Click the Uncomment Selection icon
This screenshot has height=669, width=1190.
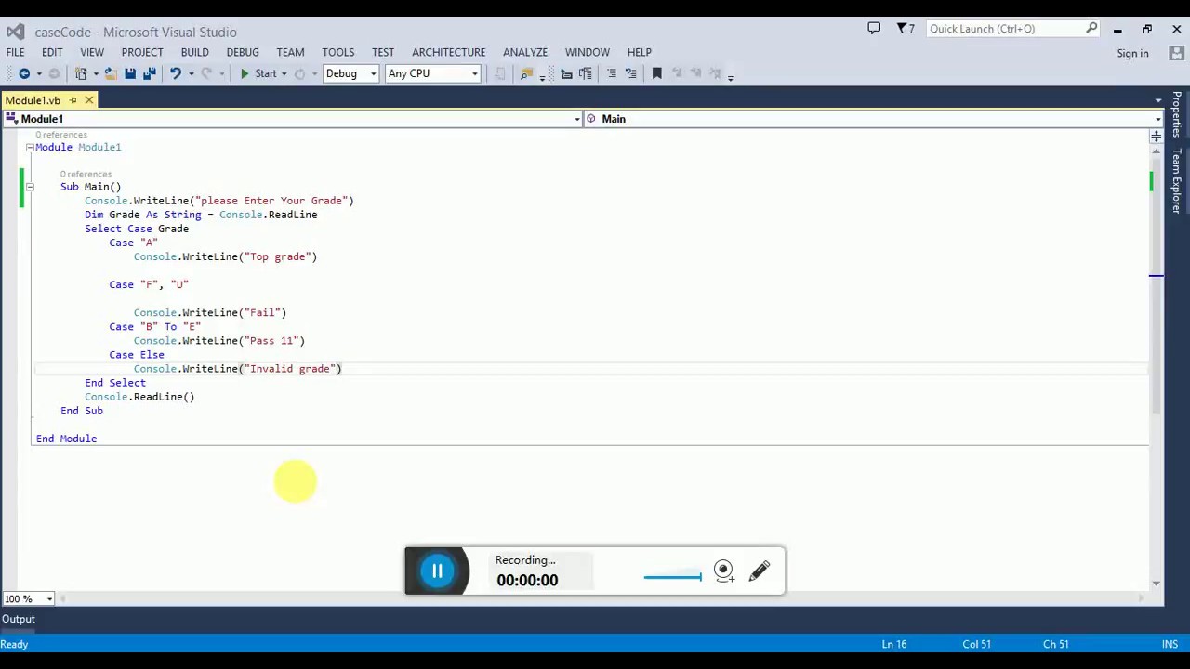[x=631, y=73]
